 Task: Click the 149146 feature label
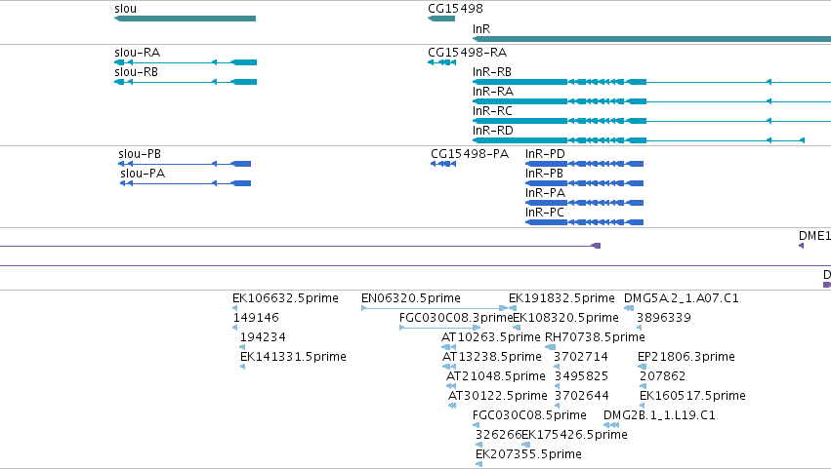256,318
